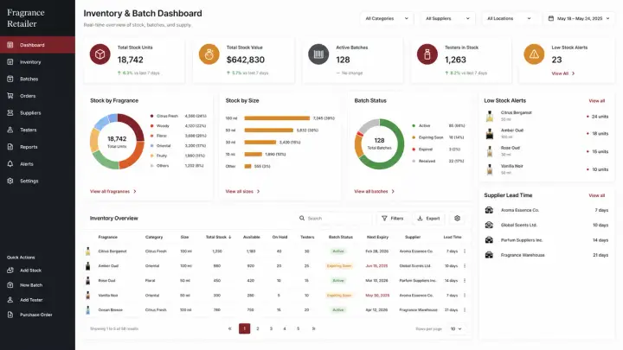
Task: Open table settings gear icon
Action: point(458,219)
